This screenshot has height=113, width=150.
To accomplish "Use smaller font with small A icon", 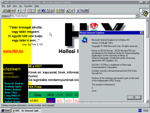I will [72, 11].
